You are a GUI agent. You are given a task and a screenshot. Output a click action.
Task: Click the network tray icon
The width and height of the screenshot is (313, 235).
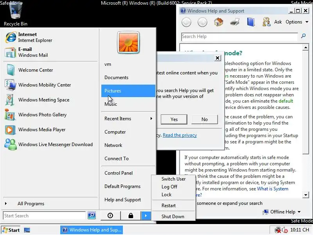[x=277, y=230]
